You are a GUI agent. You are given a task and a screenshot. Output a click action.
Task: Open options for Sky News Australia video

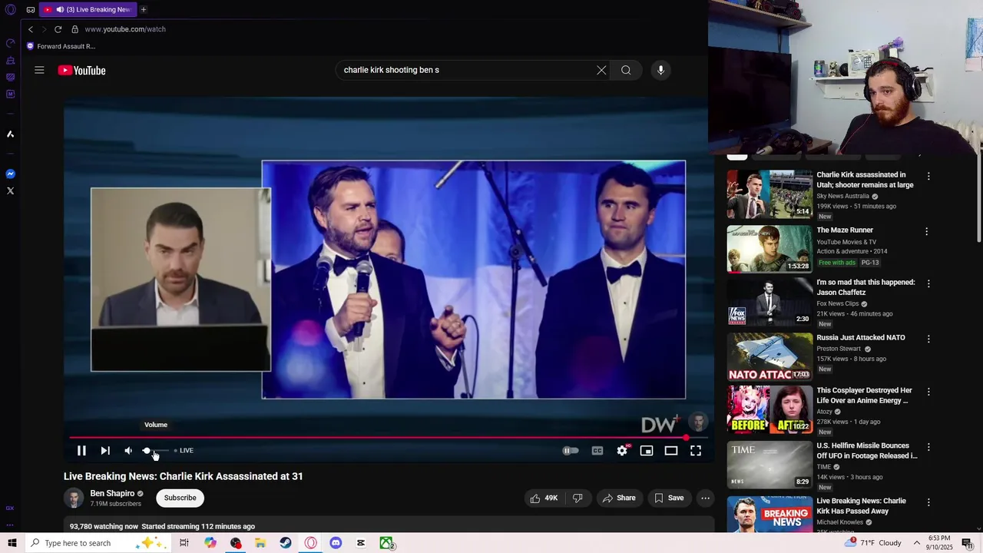pos(928,176)
